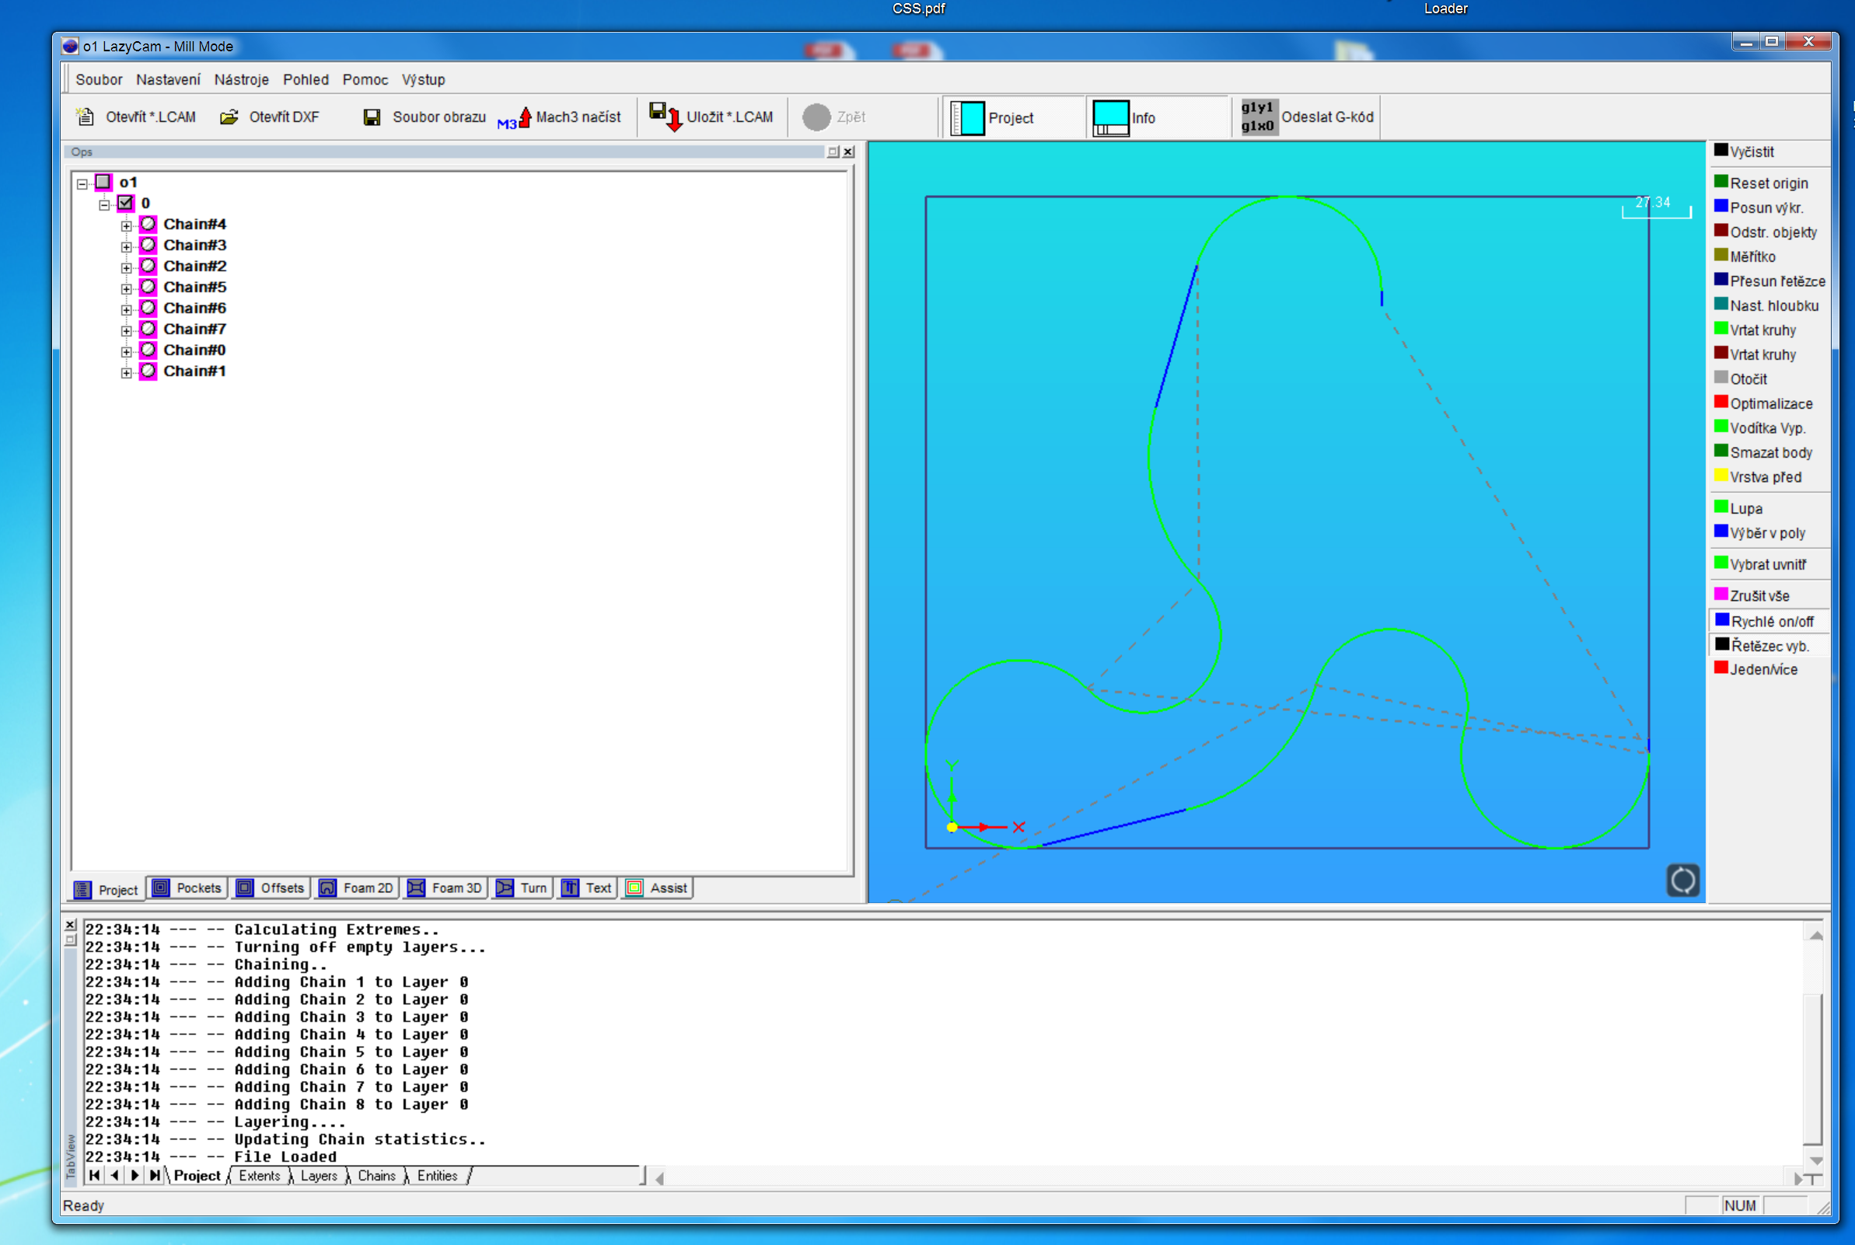Click the rotate view icon in the canvas corner
Image resolution: width=1855 pixels, height=1245 pixels.
[1682, 880]
